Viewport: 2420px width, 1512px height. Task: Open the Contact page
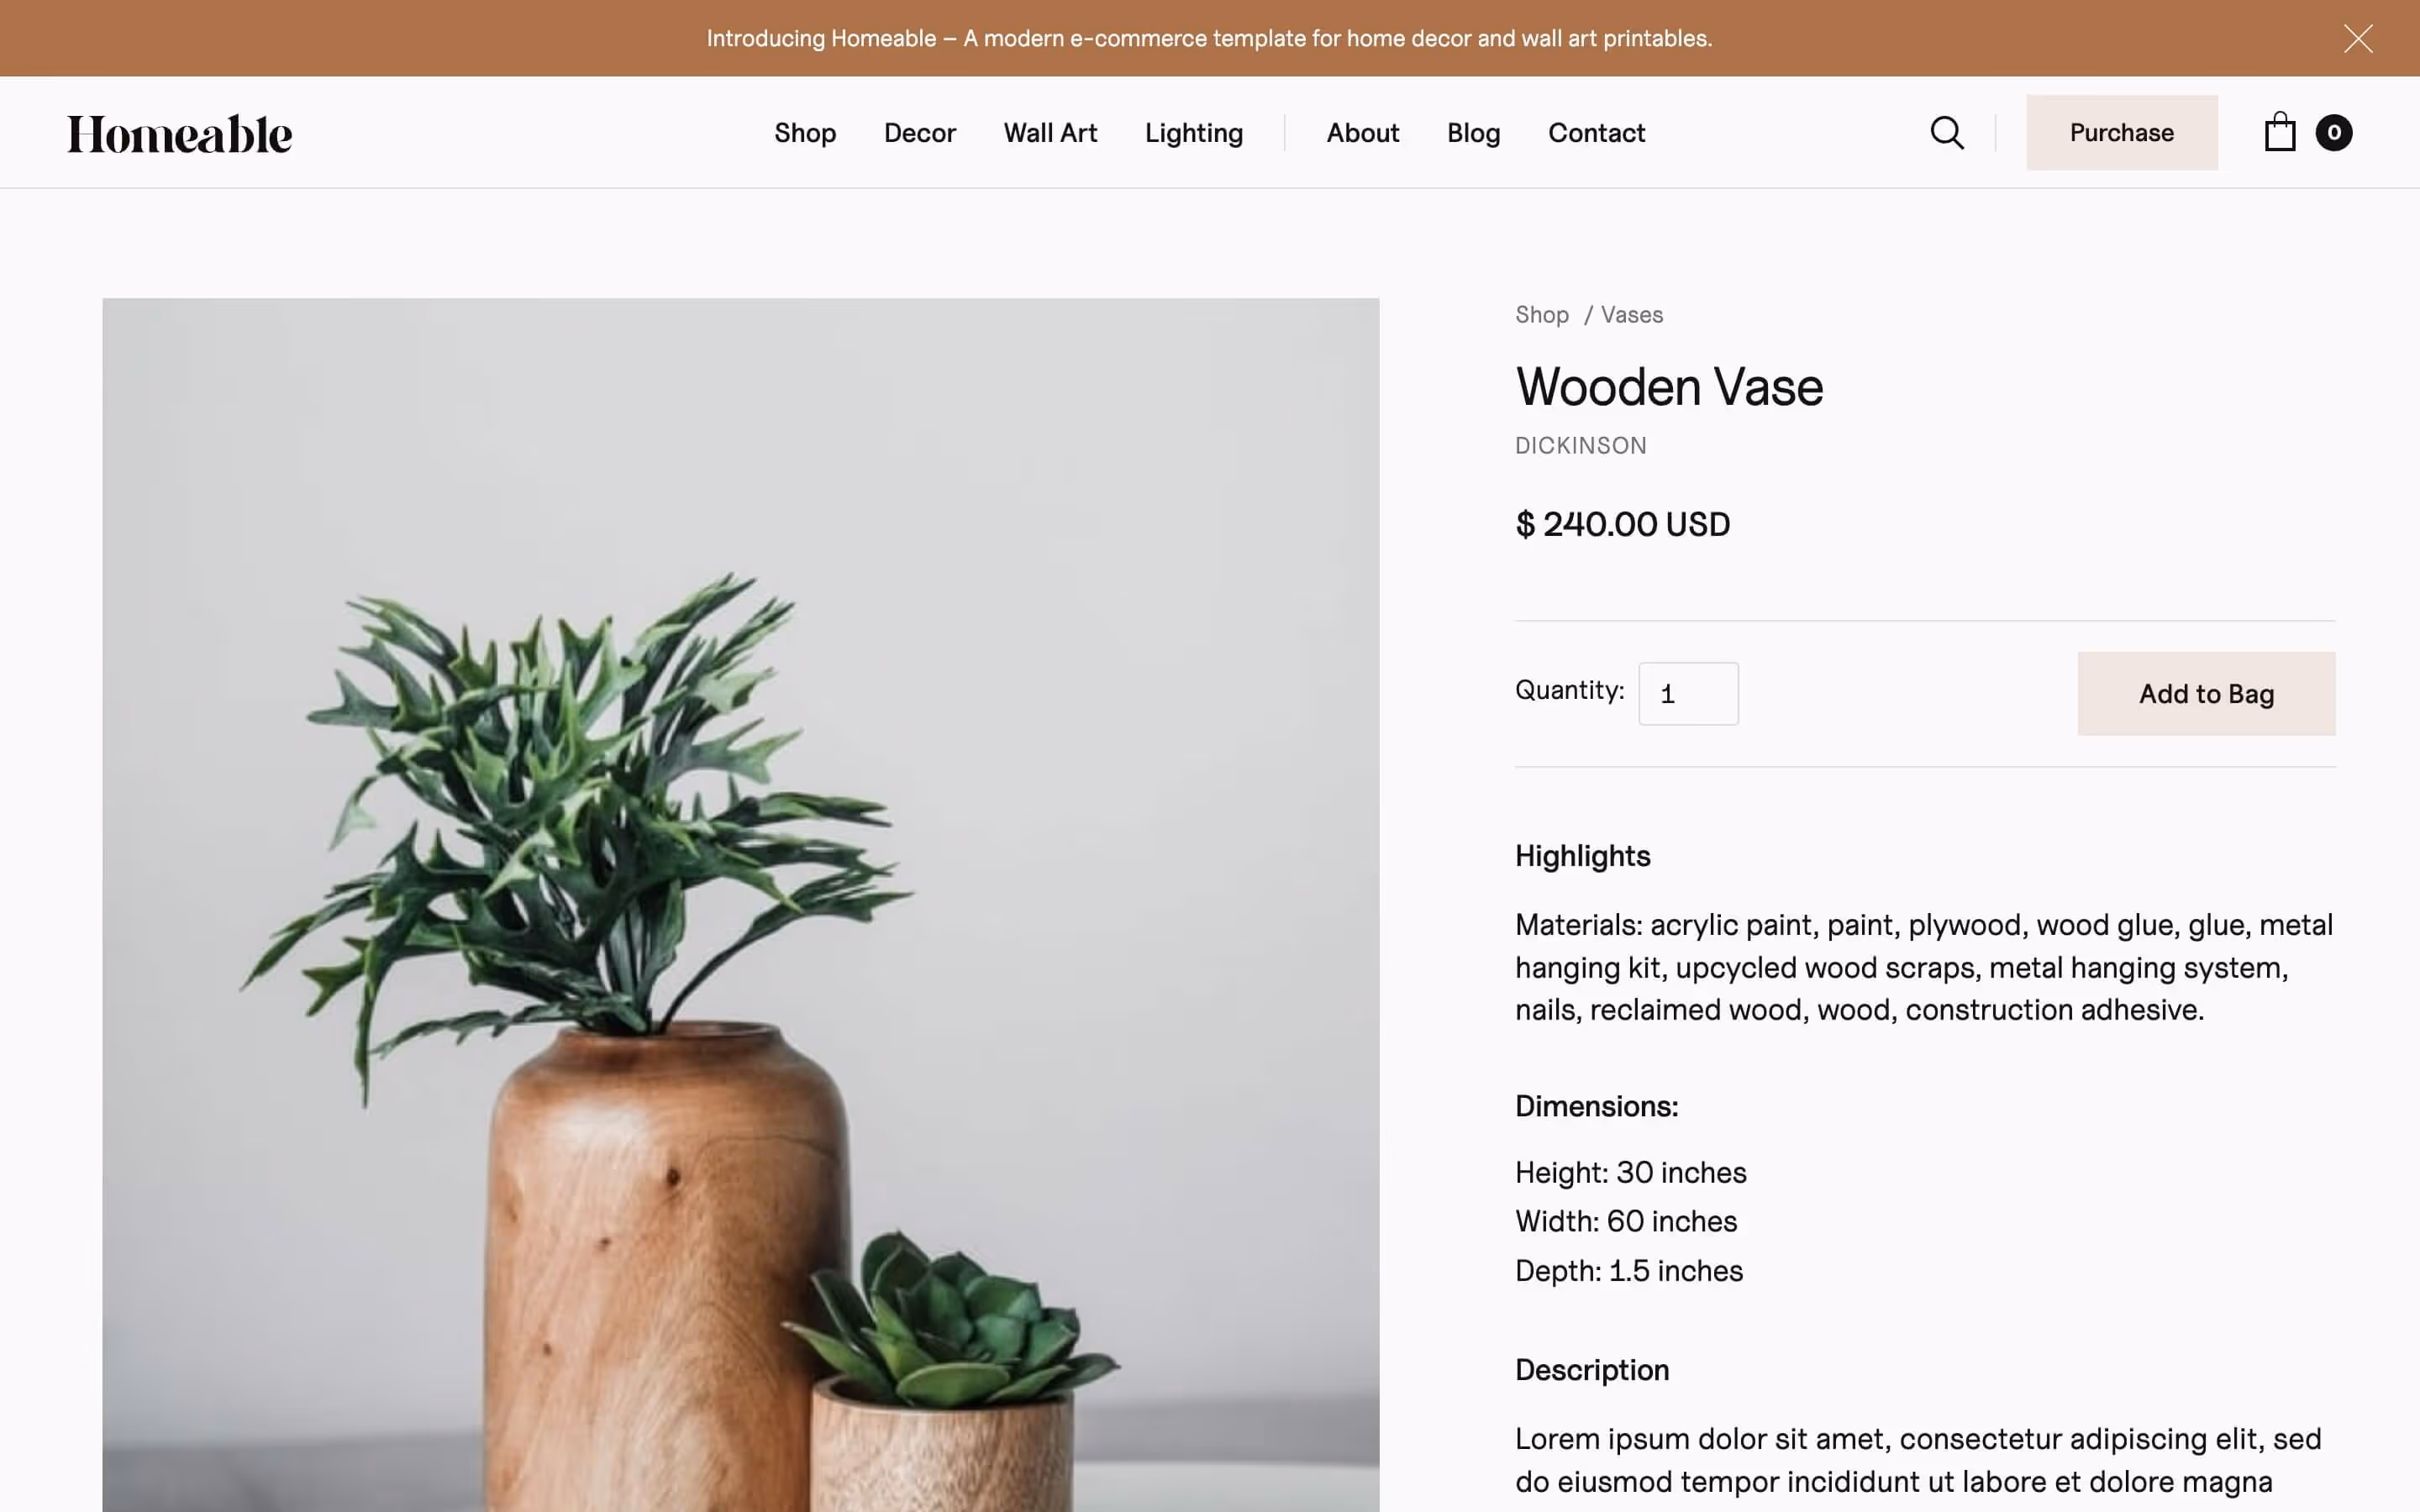tap(1596, 133)
